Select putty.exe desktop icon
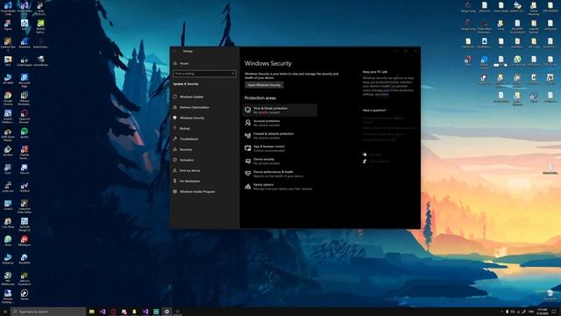Image resolution: width=561 pixels, height=316 pixels. [8, 187]
